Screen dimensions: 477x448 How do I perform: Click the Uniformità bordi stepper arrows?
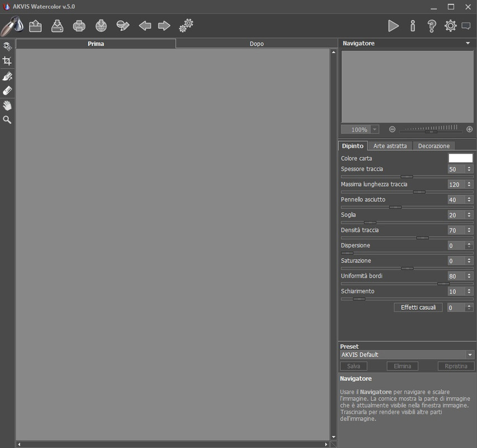pos(469,276)
